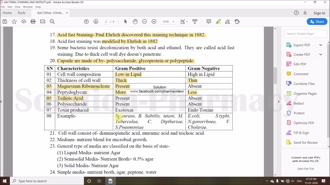The width and height of the screenshot is (330, 185).
Task: Open the Action Center notification icon
Action: click(x=323, y=181)
